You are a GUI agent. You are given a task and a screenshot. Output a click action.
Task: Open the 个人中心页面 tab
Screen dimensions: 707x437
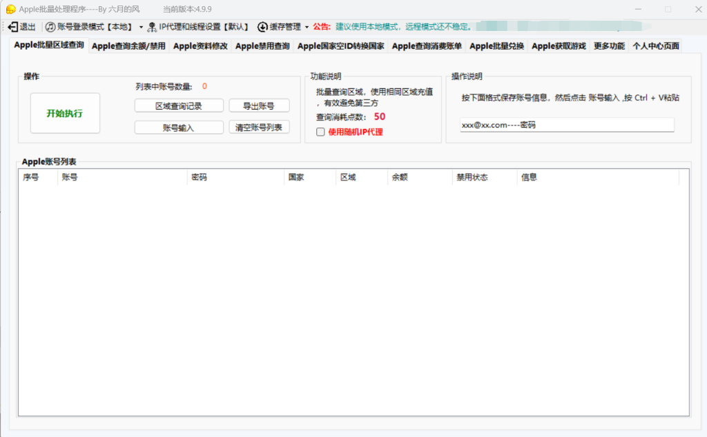(655, 46)
